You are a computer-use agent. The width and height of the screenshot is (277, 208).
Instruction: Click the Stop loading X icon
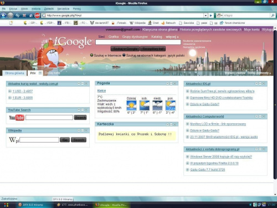tap(24, 16)
